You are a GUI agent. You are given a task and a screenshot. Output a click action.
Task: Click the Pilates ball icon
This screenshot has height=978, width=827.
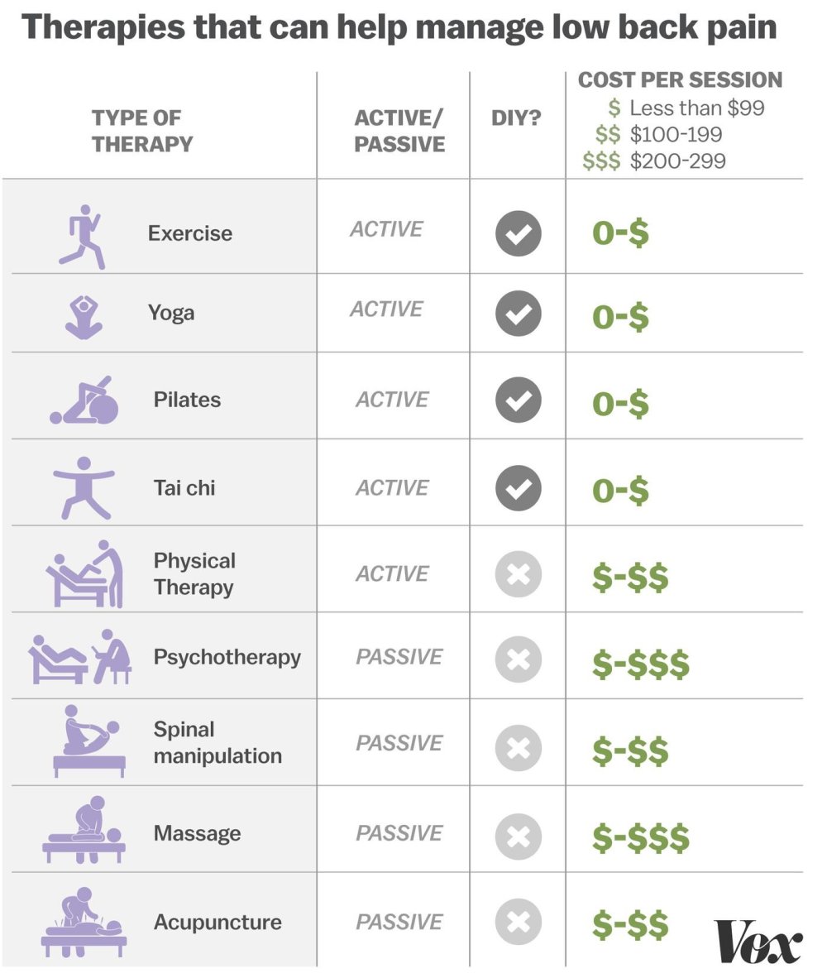(x=85, y=401)
